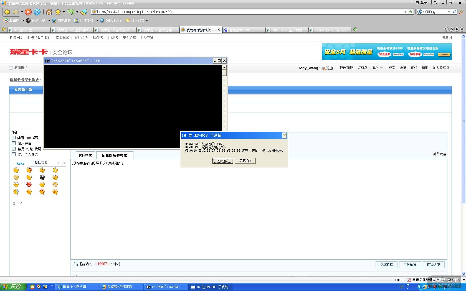
Task: Open the 瑞星卡卡安全论坛 breadcrumb link
Action: [x=24, y=80]
